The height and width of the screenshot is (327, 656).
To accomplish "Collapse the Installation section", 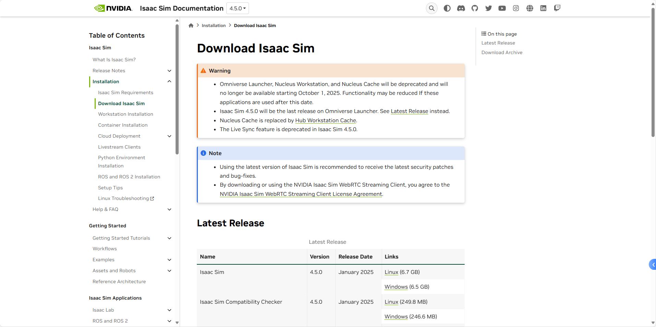I will pyautogui.click(x=169, y=81).
